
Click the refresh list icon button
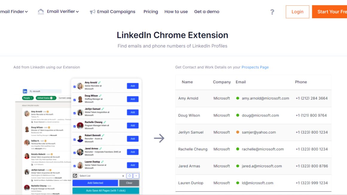coord(130,176)
